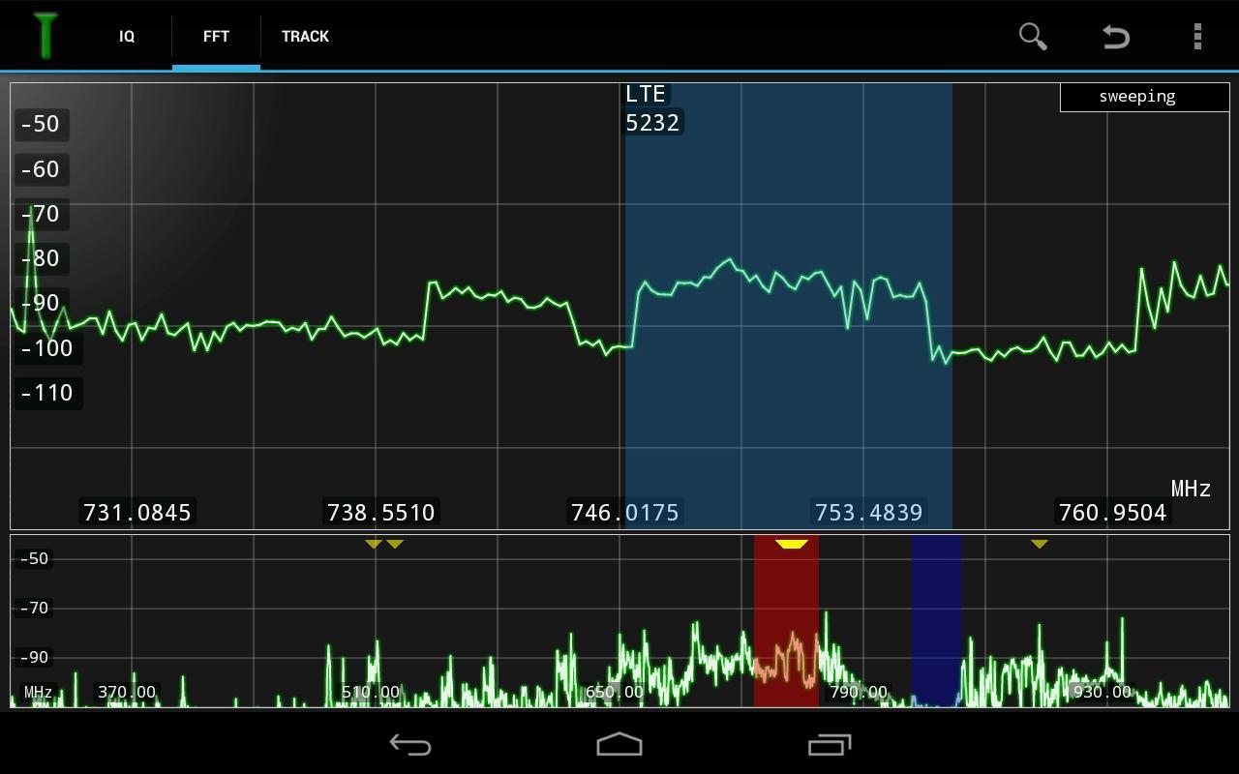Image resolution: width=1239 pixels, height=774 pixels.
Task: Open Android recent apps button
Action: pyautogui.click(x=829, y=745)
